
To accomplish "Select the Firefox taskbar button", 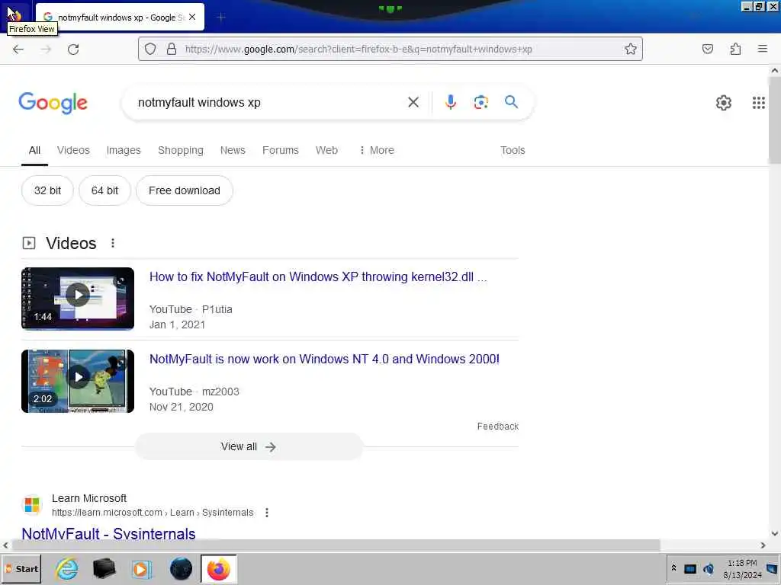I will [219, 569].
